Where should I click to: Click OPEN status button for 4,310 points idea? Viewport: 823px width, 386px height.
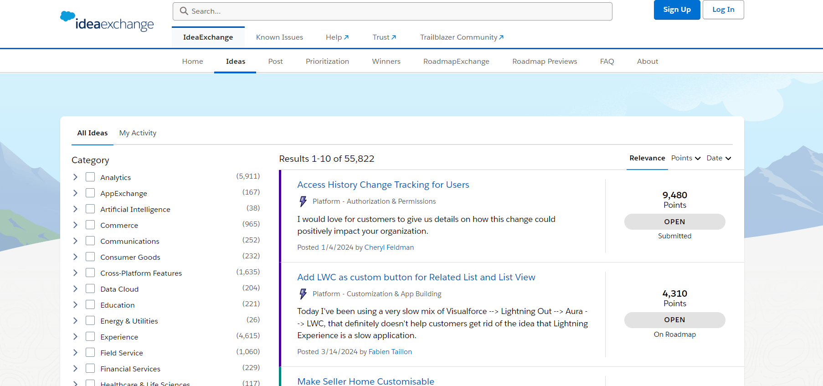(x=674, y=319)
